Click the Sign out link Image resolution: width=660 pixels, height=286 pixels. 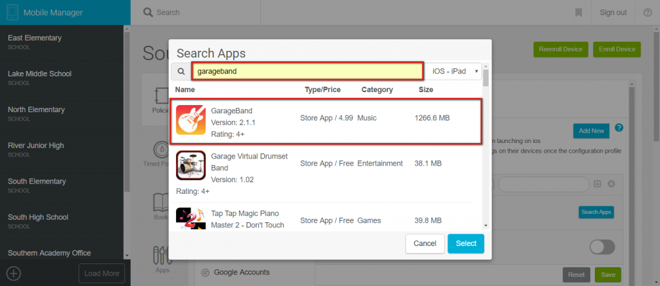614,13
